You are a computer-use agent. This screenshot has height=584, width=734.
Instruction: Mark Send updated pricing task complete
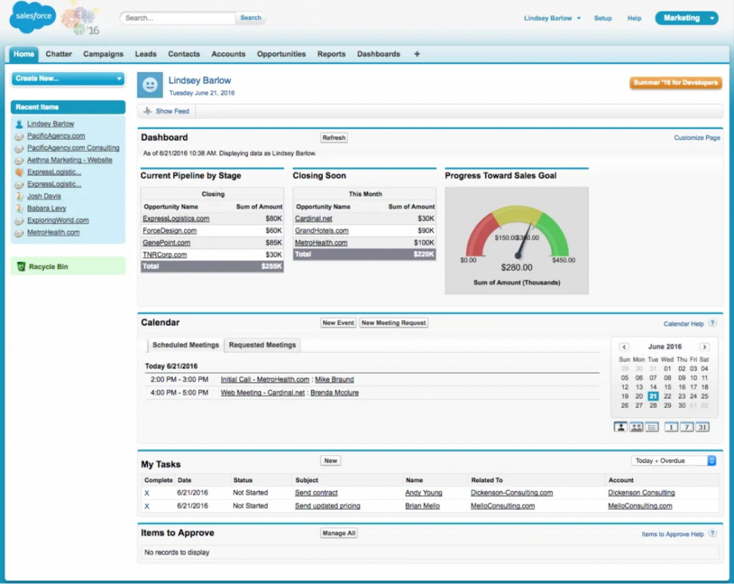click(x=147, y=505)
